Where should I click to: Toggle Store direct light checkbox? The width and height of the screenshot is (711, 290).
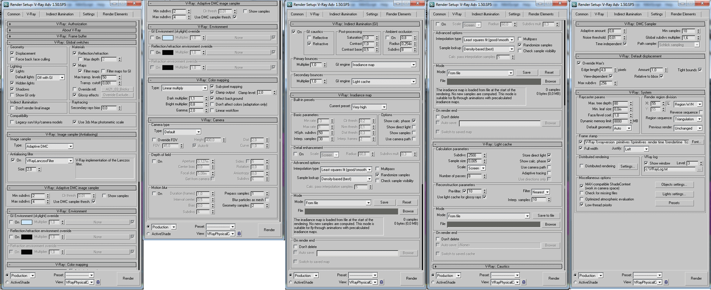(x=549, y=155)
